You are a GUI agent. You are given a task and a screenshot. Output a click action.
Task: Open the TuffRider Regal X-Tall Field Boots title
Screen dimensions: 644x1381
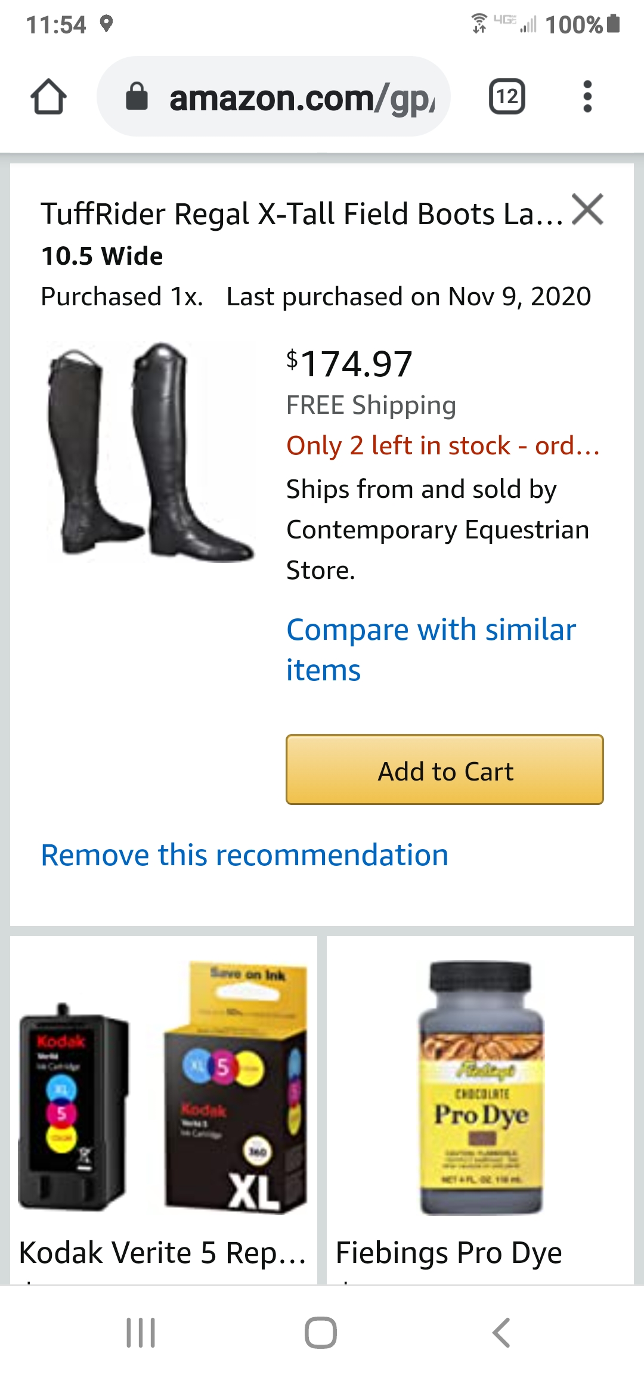302,213
